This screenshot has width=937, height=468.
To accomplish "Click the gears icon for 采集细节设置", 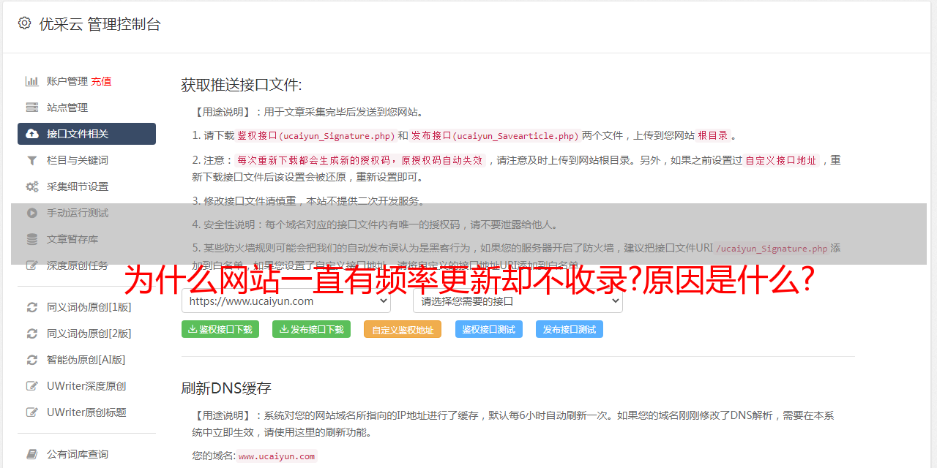I will tap(32, 186).
